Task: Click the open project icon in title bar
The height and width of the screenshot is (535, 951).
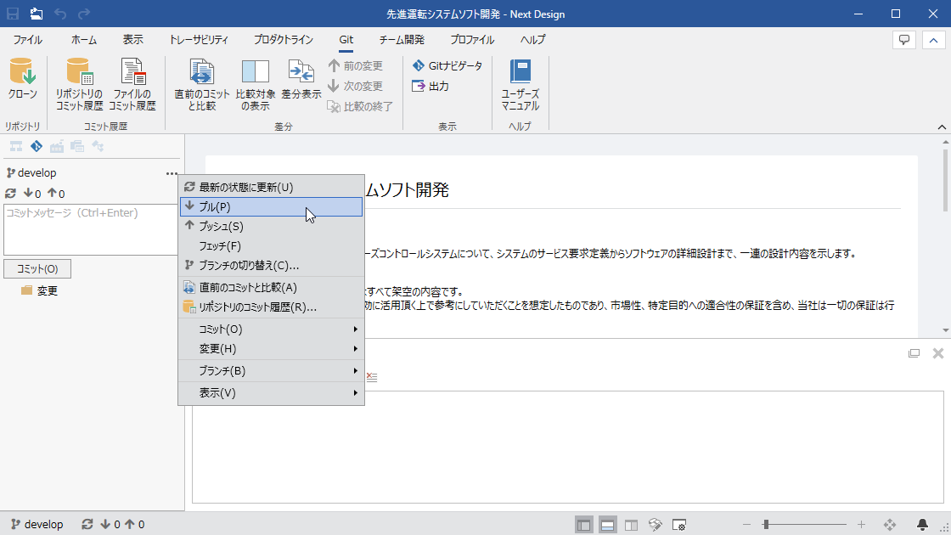Action: 37,14
